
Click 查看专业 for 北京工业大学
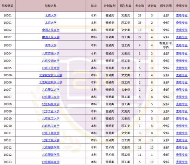coord(182,68)
